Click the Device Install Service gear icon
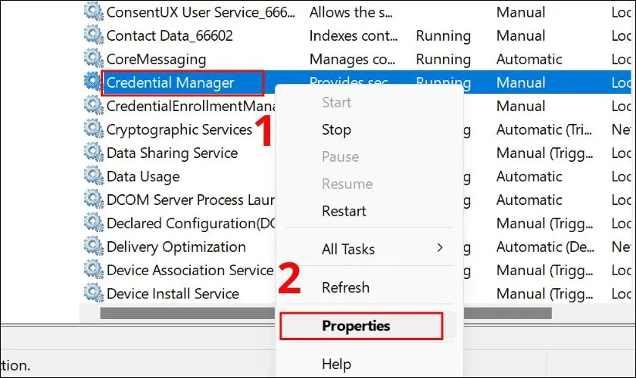The width and height of the screenshot is (636, 378). (x=94, y=293)
